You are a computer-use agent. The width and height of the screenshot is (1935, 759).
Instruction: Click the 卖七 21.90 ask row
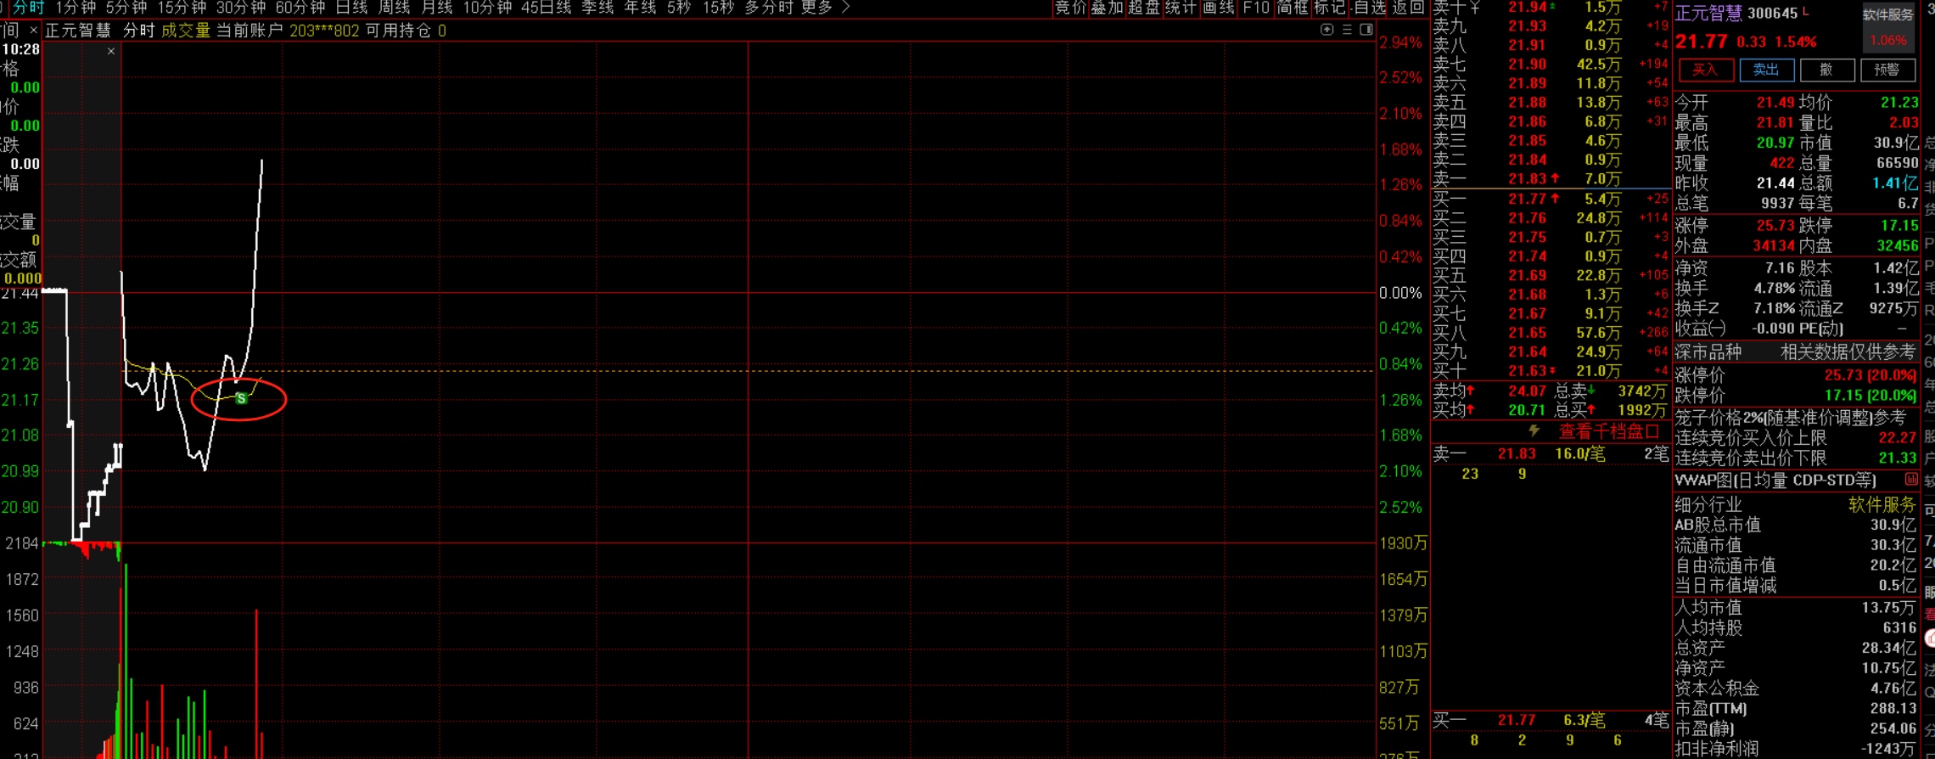tap(1551, 64)
